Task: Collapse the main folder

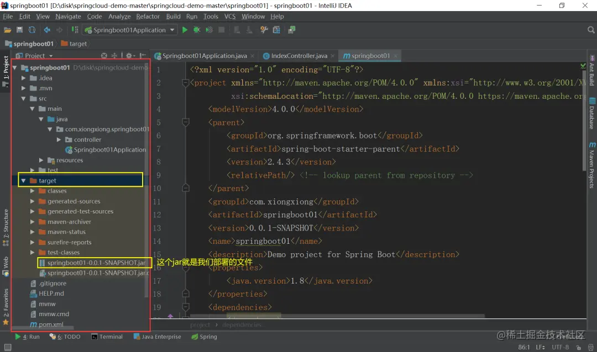Action: (x=33, y=109)
